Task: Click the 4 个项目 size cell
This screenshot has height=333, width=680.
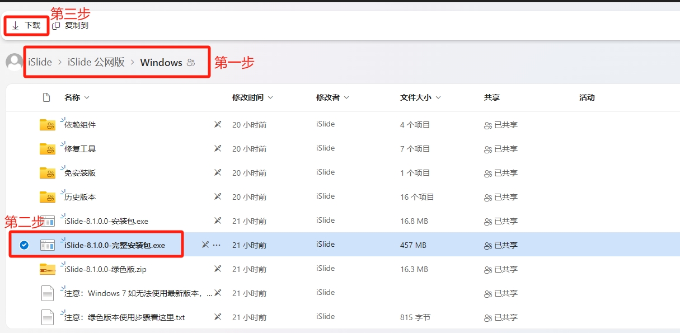Action: [x=415, y=125]
